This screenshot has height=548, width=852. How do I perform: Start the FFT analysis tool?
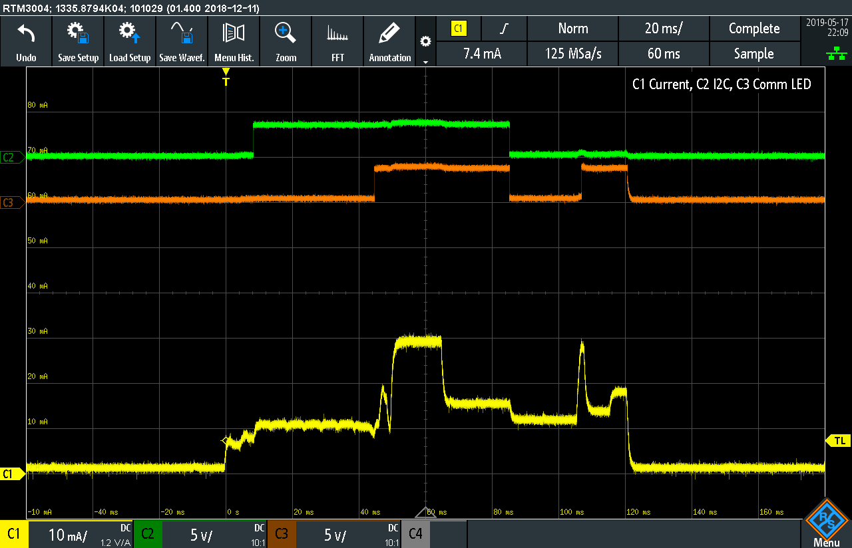(x=337, y=41)
